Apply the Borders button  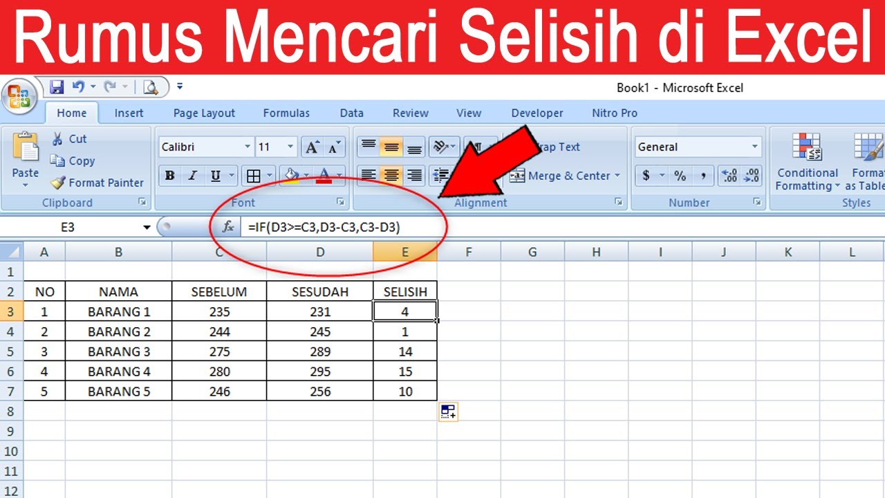[x=254, y=176]
